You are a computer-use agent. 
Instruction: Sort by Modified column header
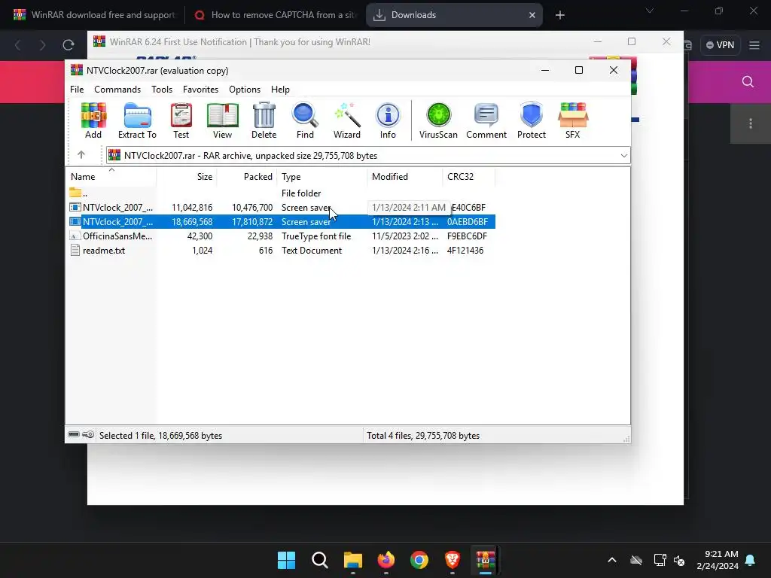tap(404, 176)
